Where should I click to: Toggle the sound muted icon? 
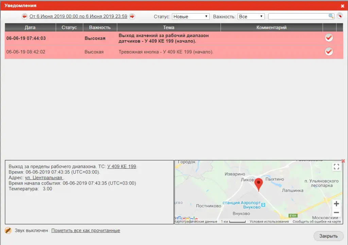point(8,230)
